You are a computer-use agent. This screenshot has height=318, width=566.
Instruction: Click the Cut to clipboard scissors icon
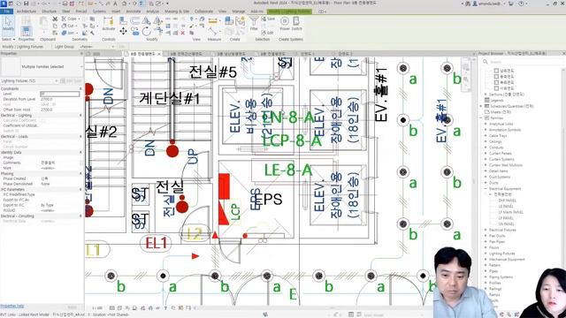55,19
